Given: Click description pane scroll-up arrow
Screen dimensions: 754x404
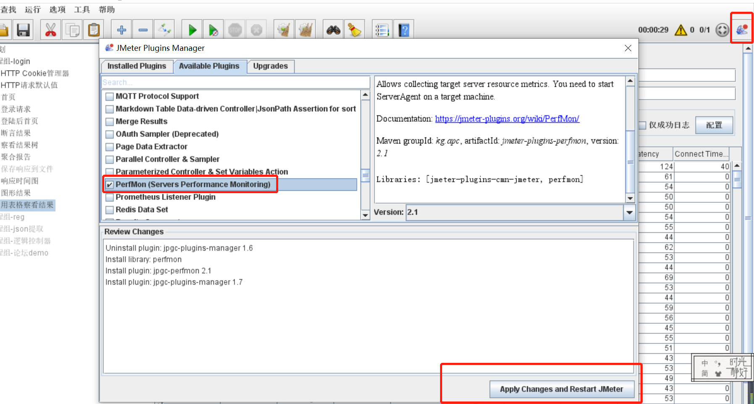Looking at the screenshot, I should 630,81.
